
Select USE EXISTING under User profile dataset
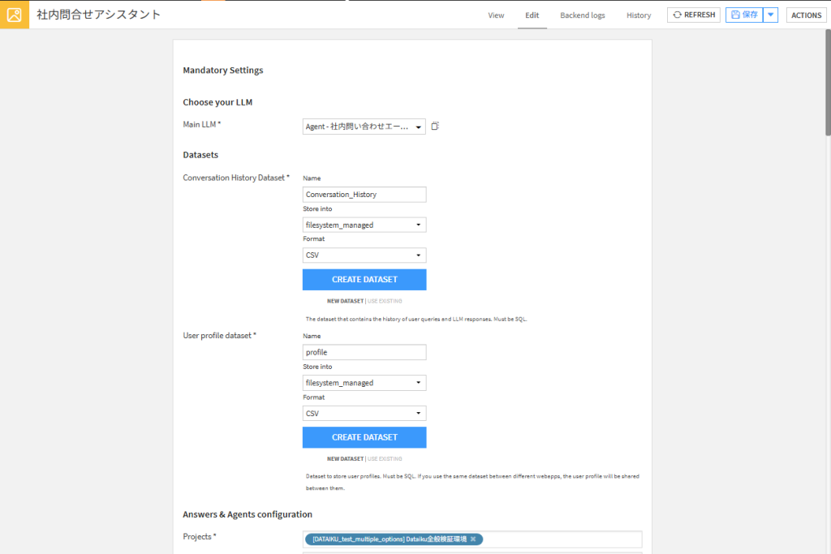click(x=385, y=458)
